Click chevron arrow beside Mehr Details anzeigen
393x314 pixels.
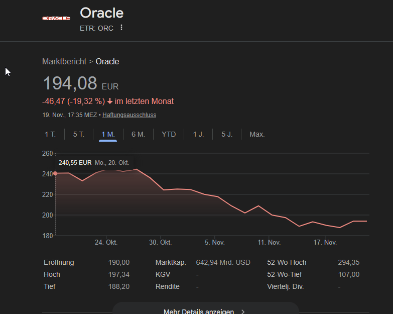click(x=243, y=311)
